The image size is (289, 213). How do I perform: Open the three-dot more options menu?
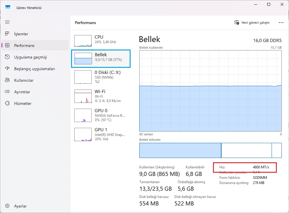pyautogui.click(x=281, y=23)
